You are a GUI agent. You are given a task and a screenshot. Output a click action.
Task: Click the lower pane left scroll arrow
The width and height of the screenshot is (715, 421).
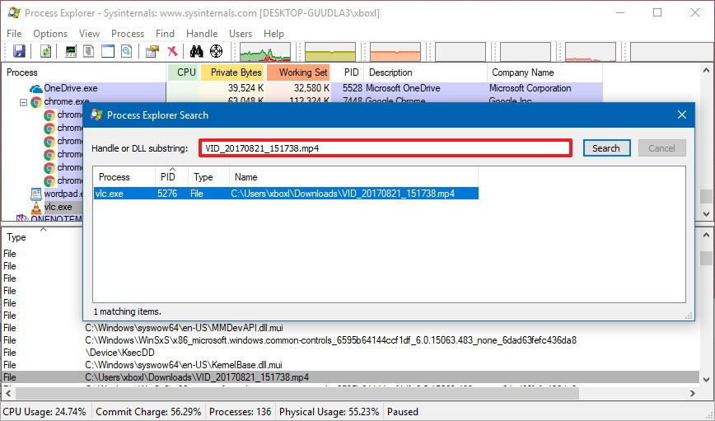tap(8, 393)
